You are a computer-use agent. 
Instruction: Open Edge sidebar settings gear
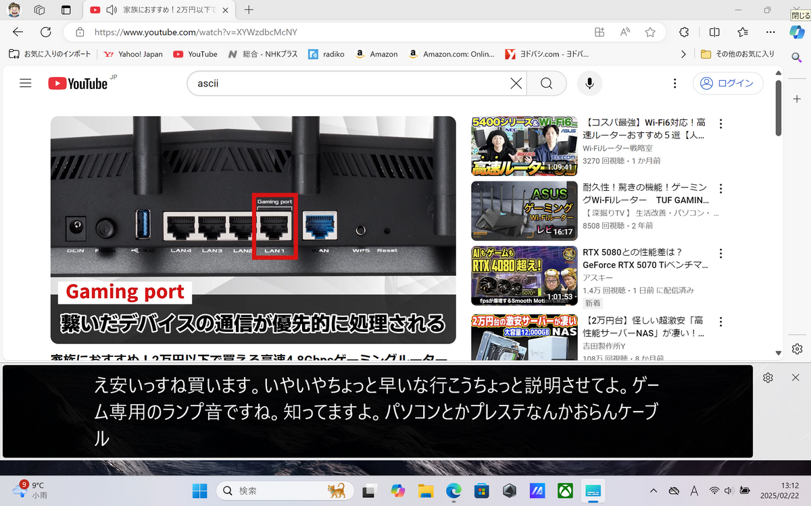click(x=797, y=349)
